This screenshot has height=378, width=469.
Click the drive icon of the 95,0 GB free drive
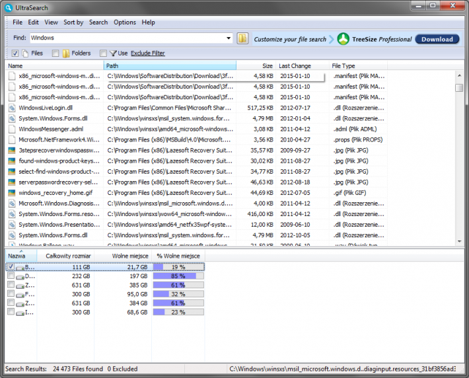pos(20,295)
